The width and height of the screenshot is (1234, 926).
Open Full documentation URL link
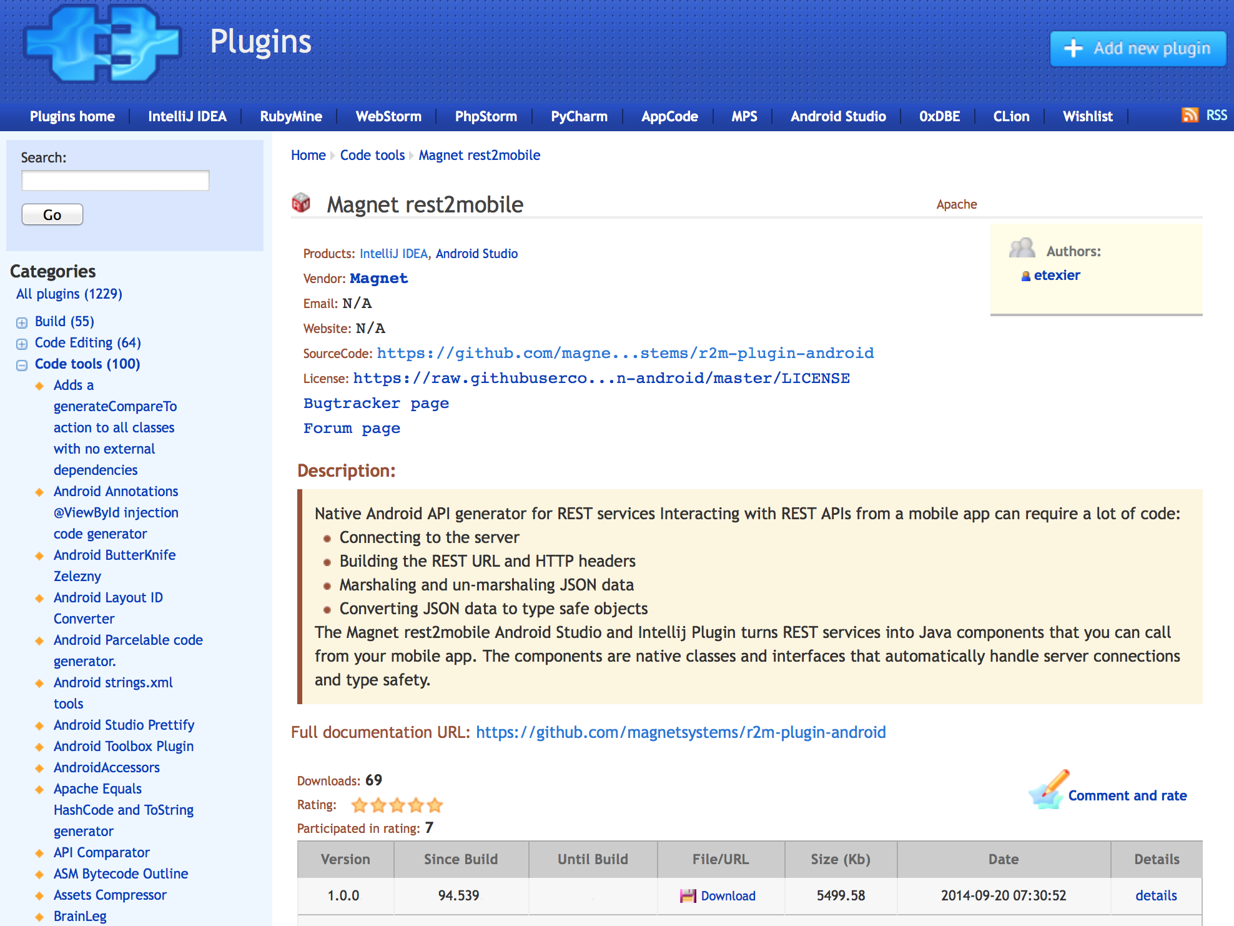coord(681,732)
